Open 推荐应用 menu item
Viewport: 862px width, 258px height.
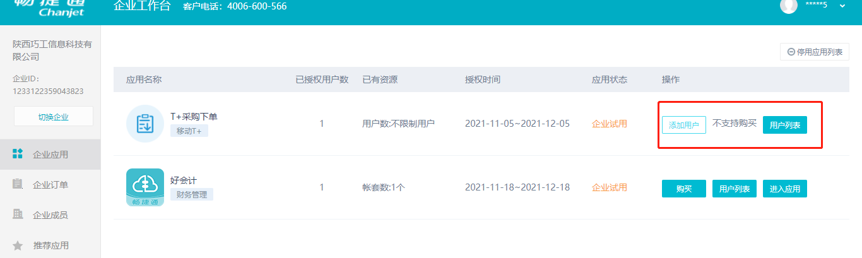50,245
